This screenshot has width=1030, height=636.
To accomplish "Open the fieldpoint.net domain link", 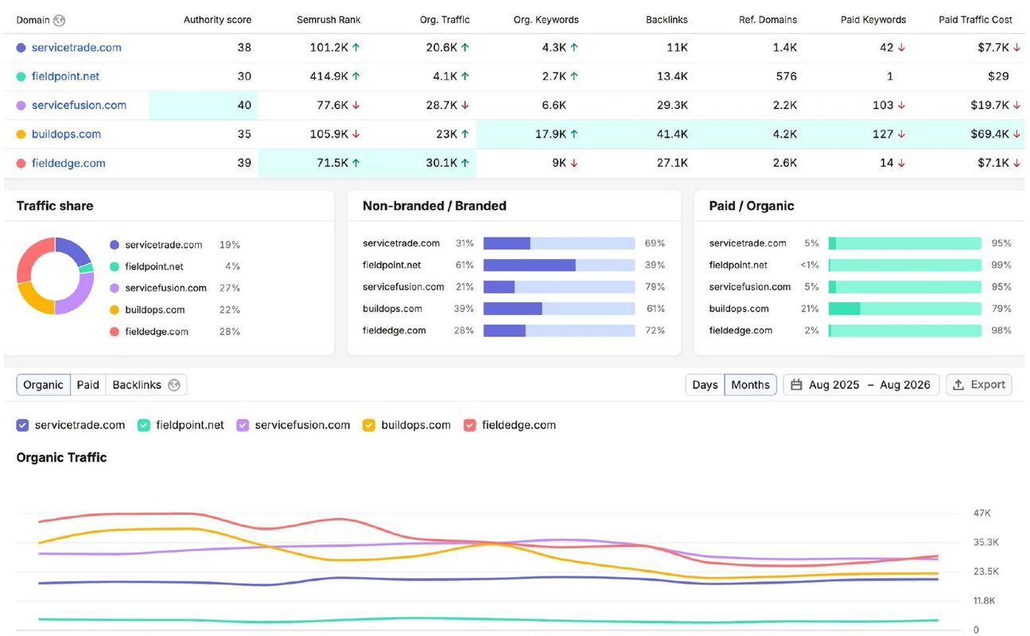I will pyautogui.click(x=65, y=76).
